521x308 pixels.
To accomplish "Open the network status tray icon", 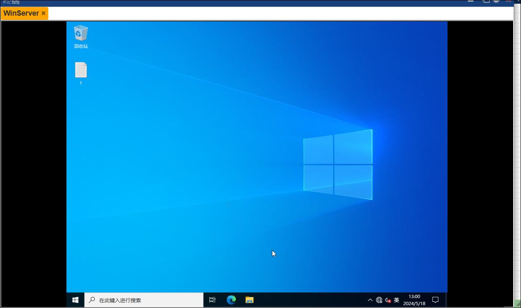I will pyautogui.click(x=379, y=300).
